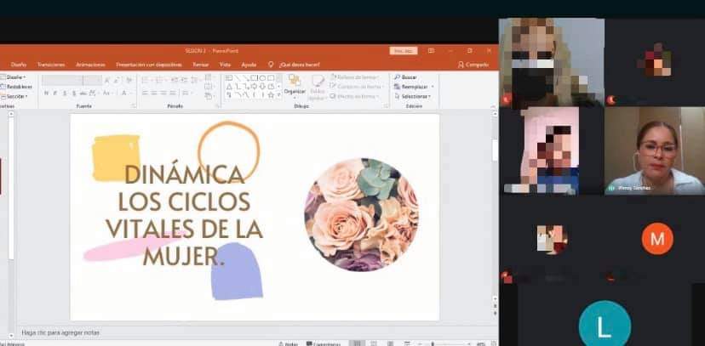Click the Compartir share button
Viewport: 705px width, 346px height.
coord(474,65)
